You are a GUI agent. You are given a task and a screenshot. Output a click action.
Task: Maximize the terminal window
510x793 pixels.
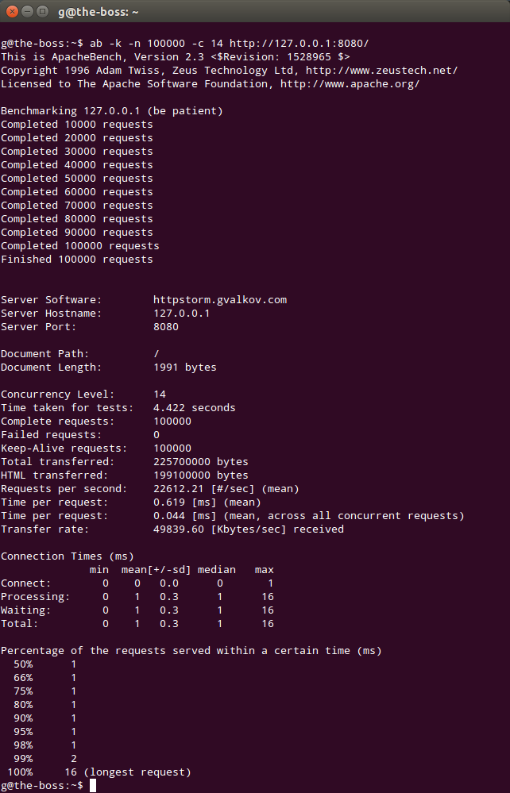click(42, 11)
